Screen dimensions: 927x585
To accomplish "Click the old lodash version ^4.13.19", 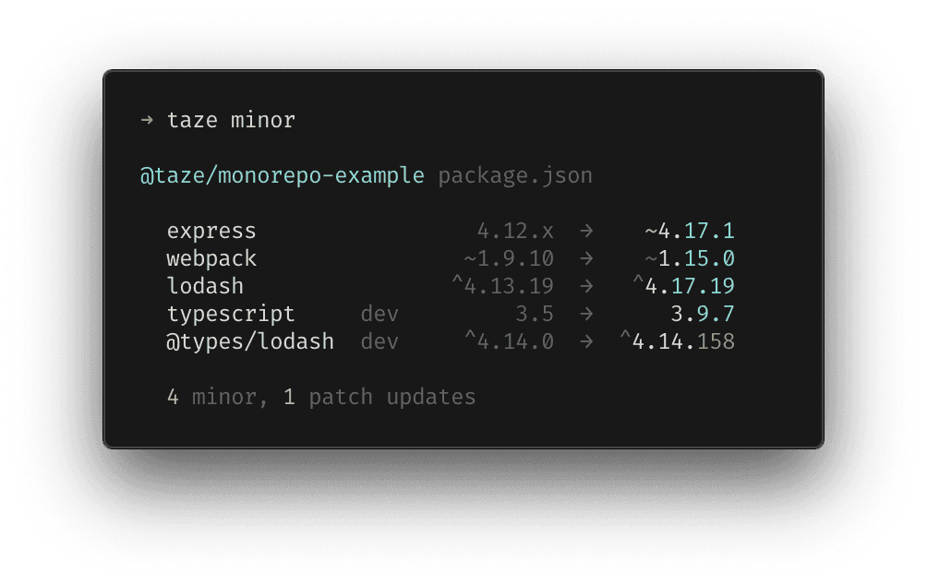I will pyautogui.click(x=502, y=286).
